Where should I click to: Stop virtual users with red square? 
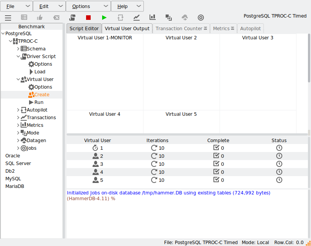[88, 18]
